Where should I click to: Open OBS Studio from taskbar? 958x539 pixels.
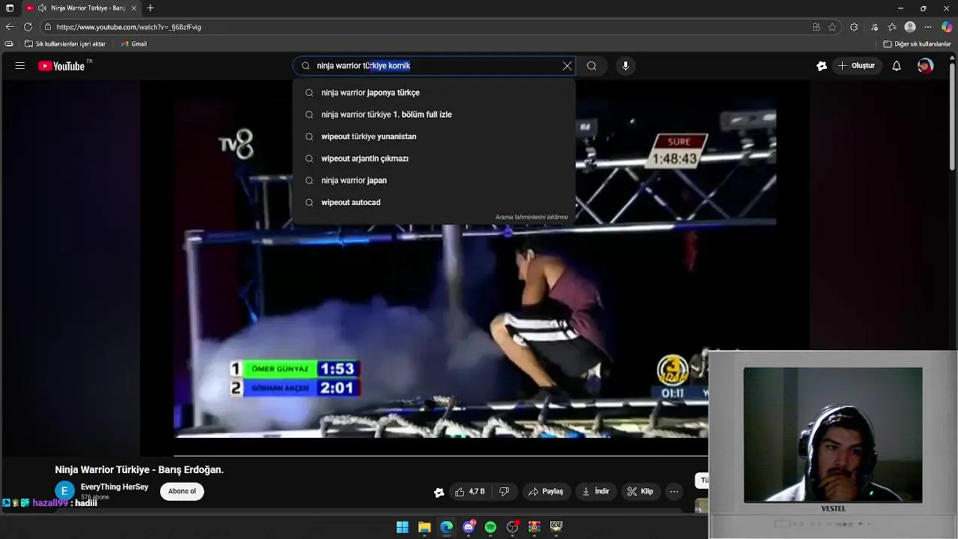[513, 527]
